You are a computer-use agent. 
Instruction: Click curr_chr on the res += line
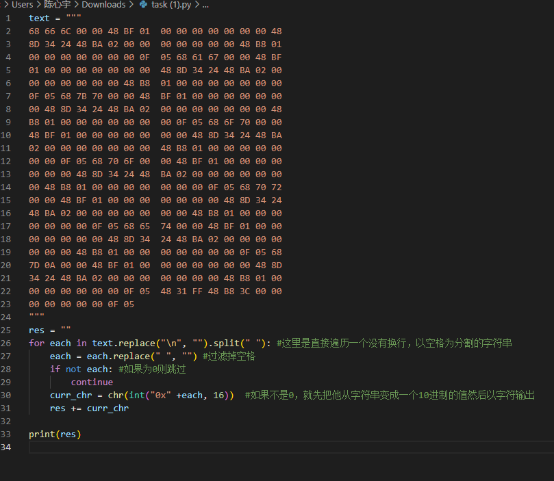[x=108, y=408]
